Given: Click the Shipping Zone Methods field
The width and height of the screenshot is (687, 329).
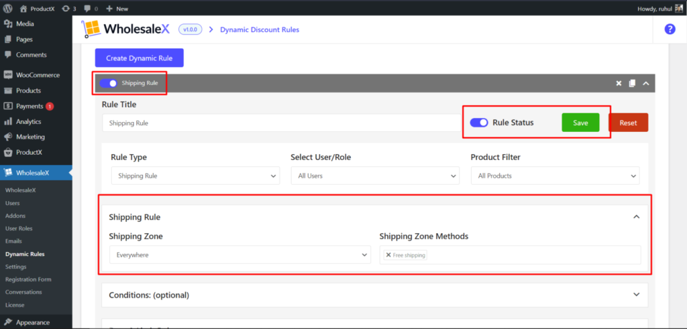Looking at the screenshot, I should pos(511,255).
